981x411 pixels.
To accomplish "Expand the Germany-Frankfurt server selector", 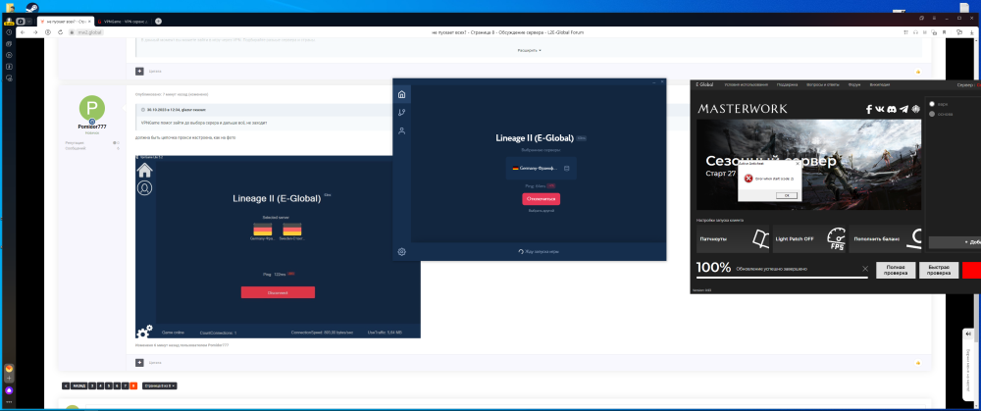I will point(541,169).
